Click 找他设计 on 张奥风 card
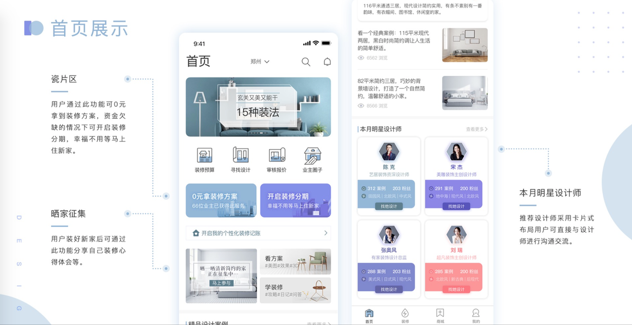Viewport: 632px width, 325px height. (x=389, y=289)
